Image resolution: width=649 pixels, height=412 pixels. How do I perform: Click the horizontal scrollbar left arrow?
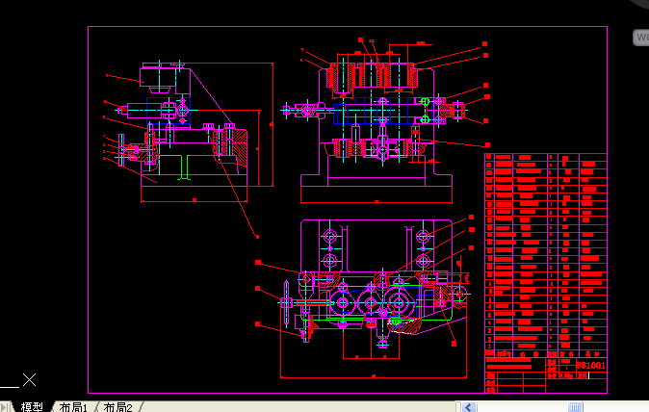click(x=468, y=407)
